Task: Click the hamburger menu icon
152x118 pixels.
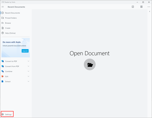Action: tap(3, 7)
